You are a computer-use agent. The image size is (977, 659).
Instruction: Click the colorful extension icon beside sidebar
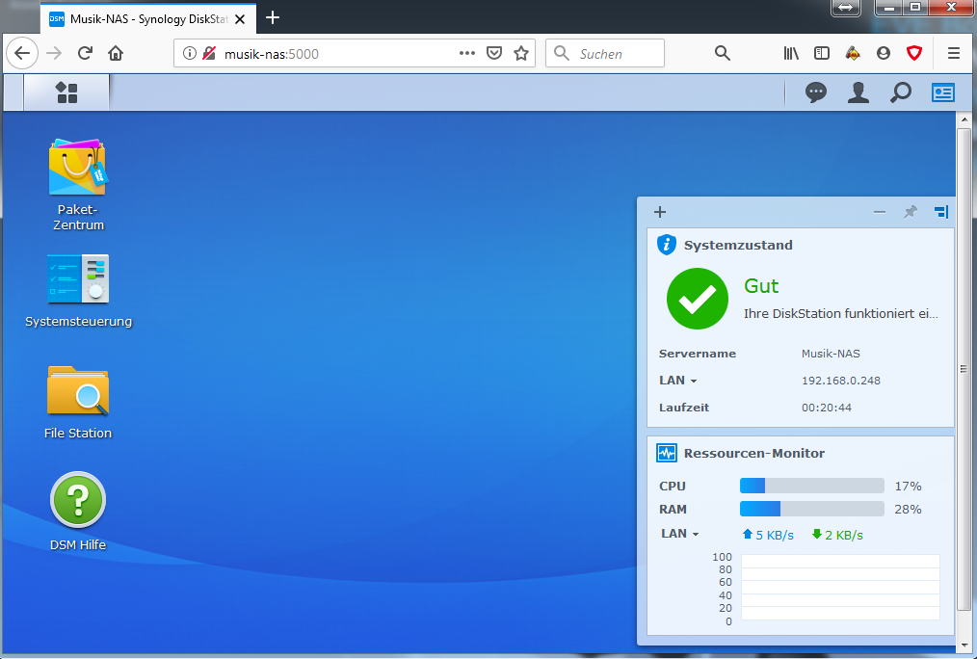[853, 54]
